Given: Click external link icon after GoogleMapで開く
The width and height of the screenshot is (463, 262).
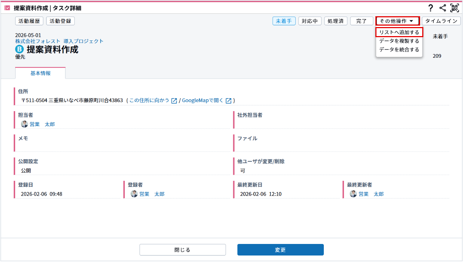Looking at the screenshot, I should point(228,101).
